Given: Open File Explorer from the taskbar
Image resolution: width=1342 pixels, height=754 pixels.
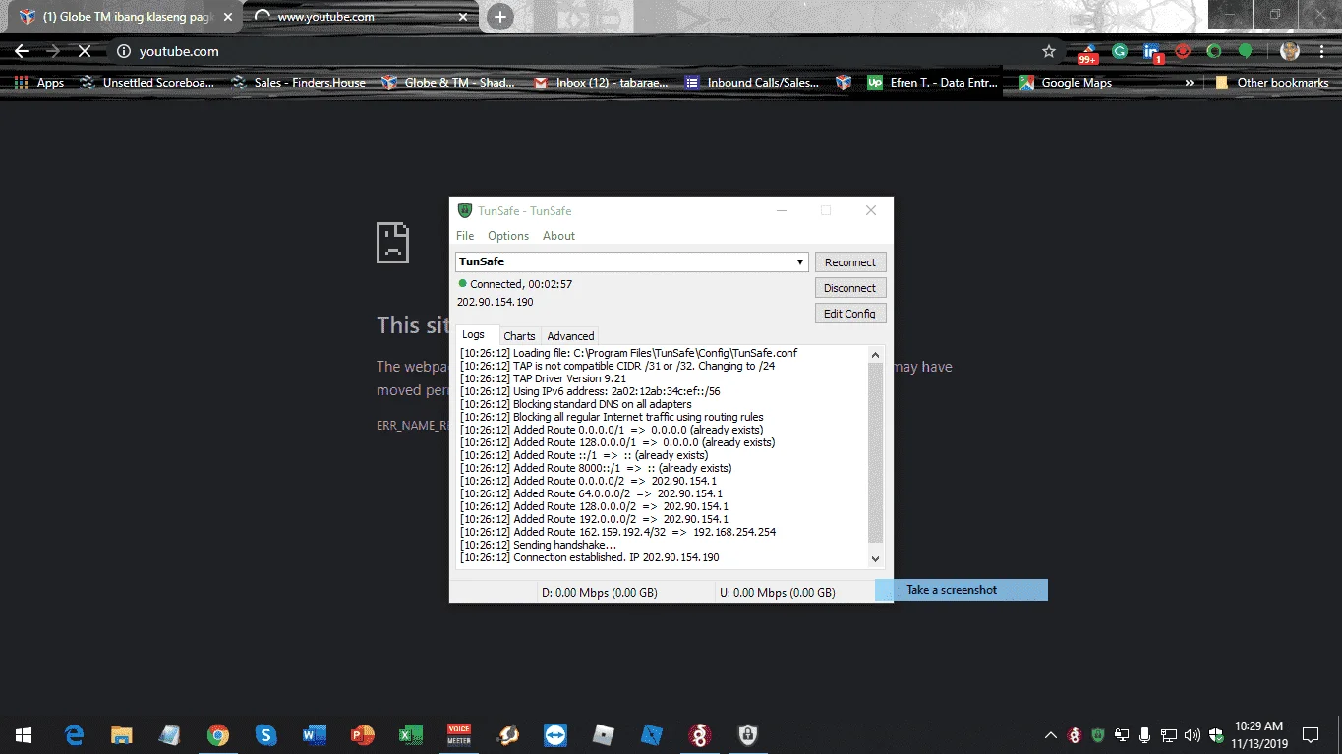Looking at the screenshot, I should [x=122, y=734].
